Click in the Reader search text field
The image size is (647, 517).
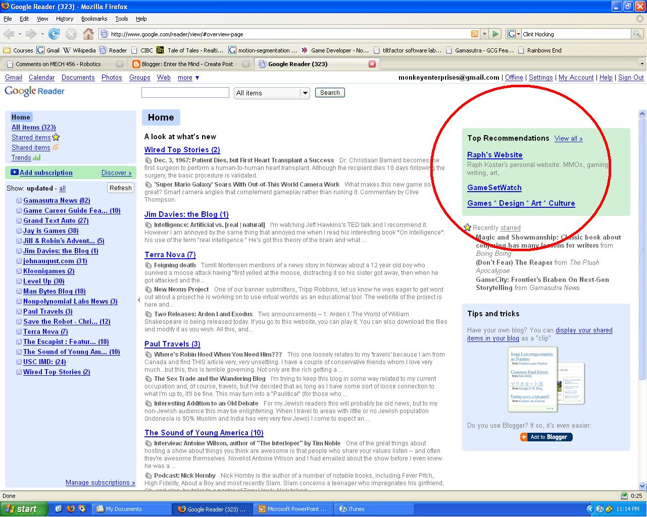point(185,93)
